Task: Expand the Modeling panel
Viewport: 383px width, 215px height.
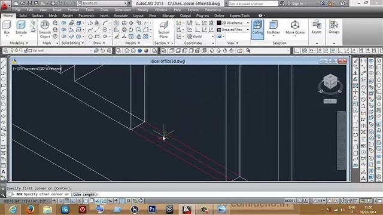Action: point(19,43)
